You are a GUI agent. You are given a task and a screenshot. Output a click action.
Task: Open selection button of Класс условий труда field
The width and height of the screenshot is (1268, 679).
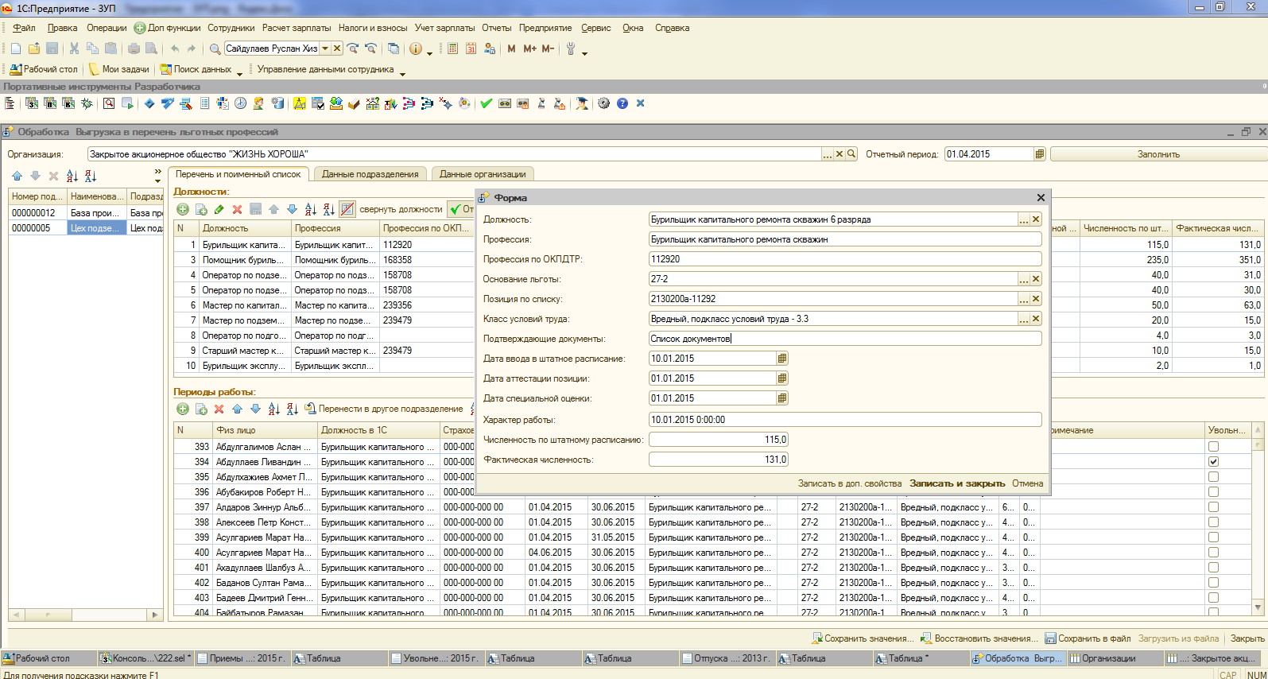pyautogui.click(x=1024, y=319)
